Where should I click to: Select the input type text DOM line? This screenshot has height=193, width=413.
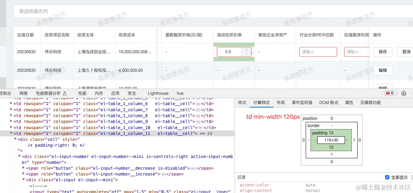click(131, 191)
